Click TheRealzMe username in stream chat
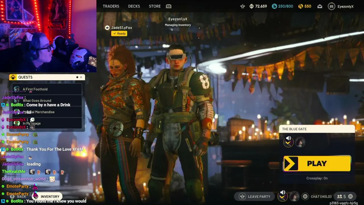 coord(14,171)
